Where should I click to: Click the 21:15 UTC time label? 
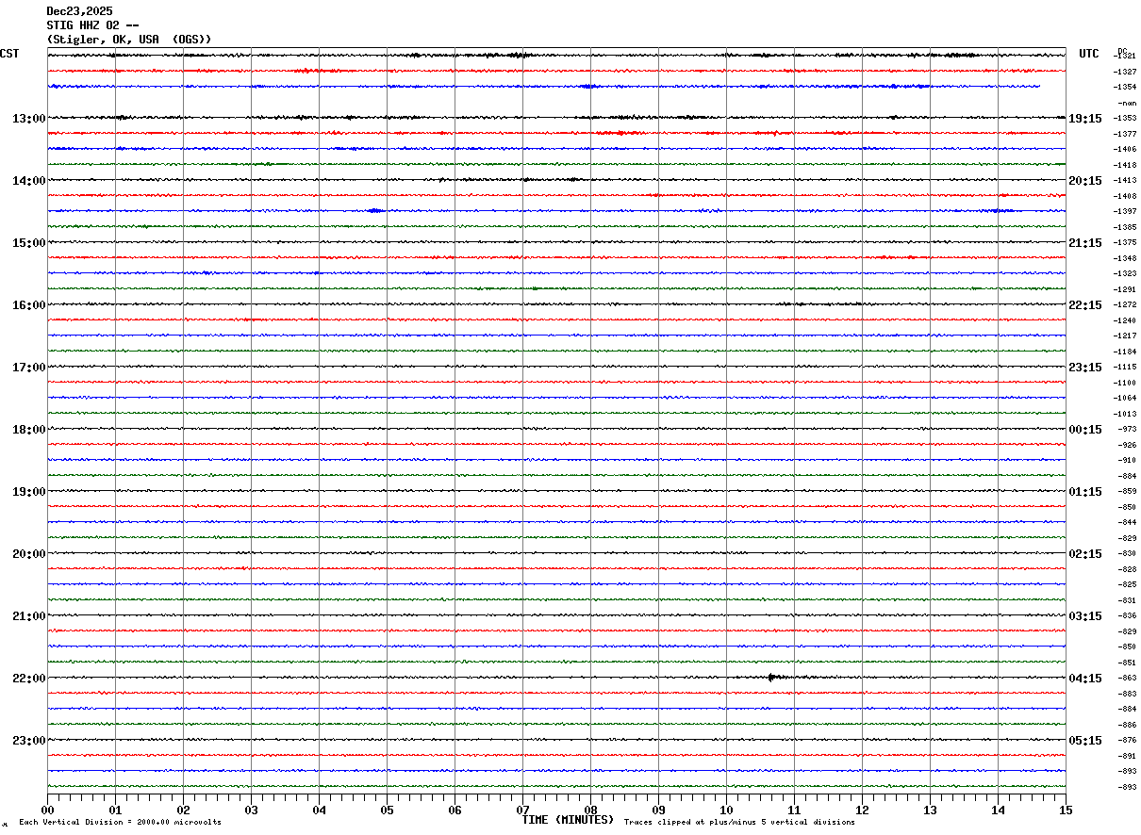(1085, 243)
